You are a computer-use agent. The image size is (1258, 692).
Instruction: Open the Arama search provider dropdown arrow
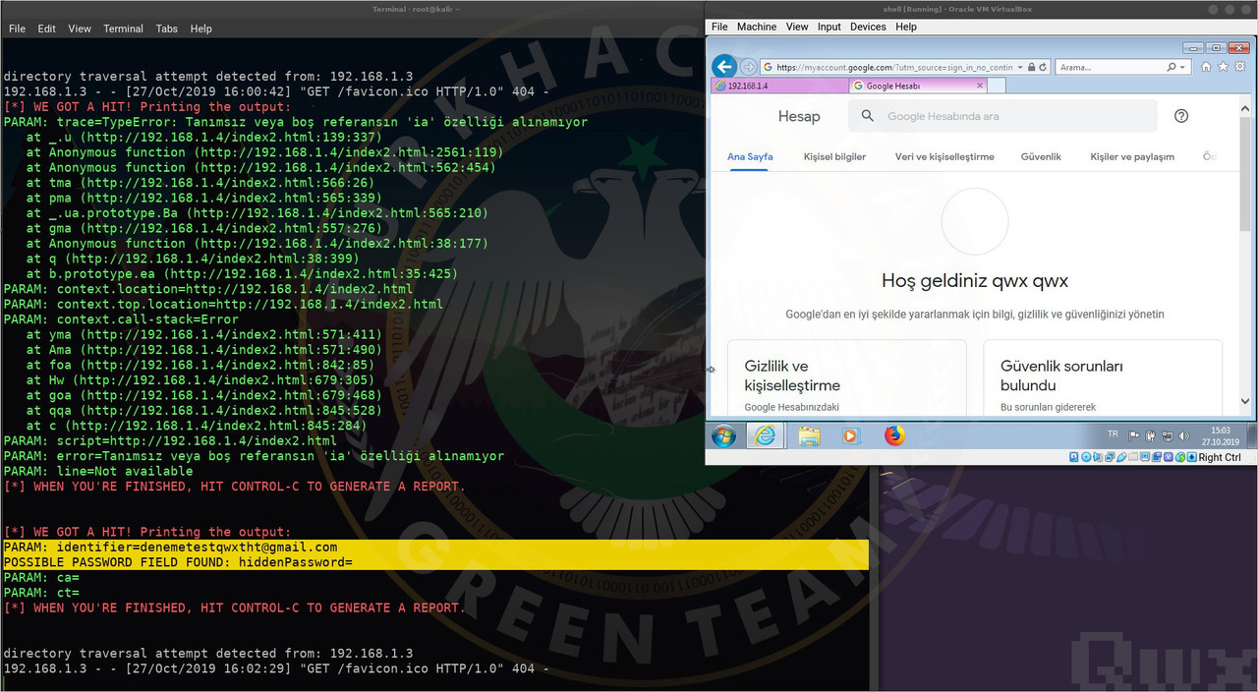click(1183, 67)
